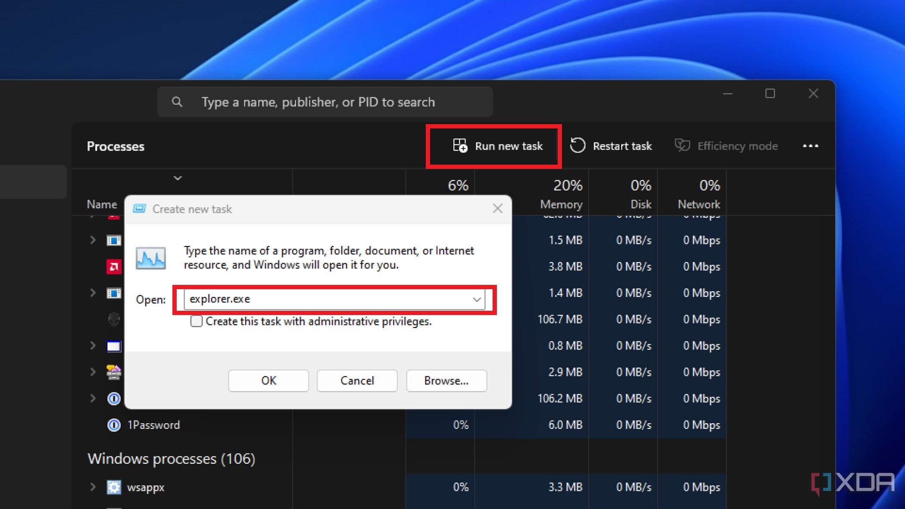Click the Task Manager search icon

177,101
